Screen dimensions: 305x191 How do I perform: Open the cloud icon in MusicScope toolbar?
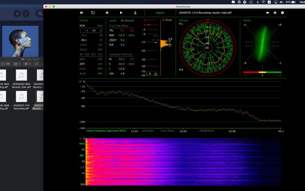268,13
